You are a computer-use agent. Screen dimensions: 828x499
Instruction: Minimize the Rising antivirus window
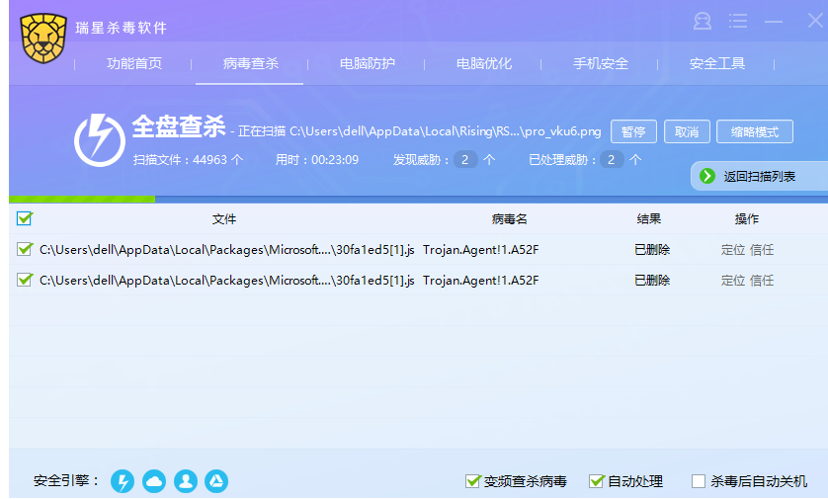click(774, 21)
